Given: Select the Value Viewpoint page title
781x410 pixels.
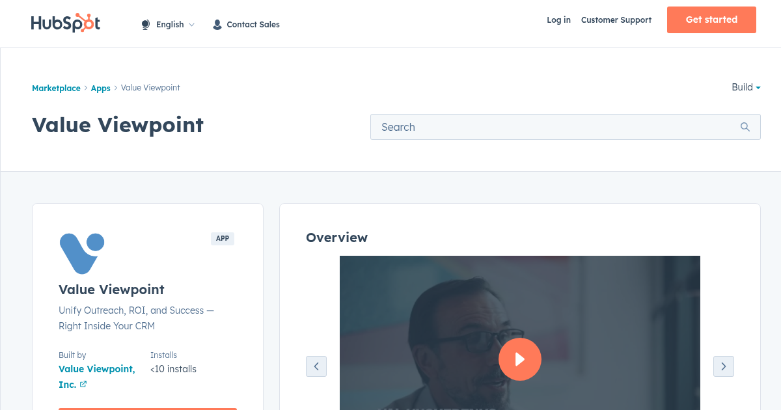Looking at the screenshot, I should 118,125.
